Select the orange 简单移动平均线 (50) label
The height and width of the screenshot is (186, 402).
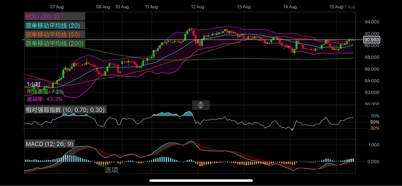tap(55, 34)
